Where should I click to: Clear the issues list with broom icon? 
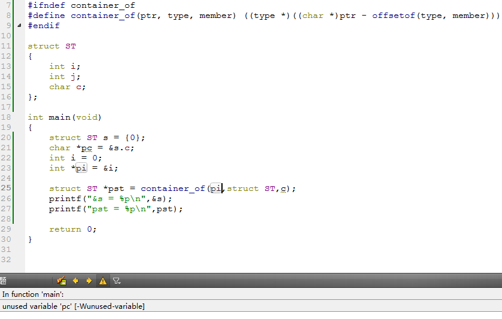(x=62, y=281)
